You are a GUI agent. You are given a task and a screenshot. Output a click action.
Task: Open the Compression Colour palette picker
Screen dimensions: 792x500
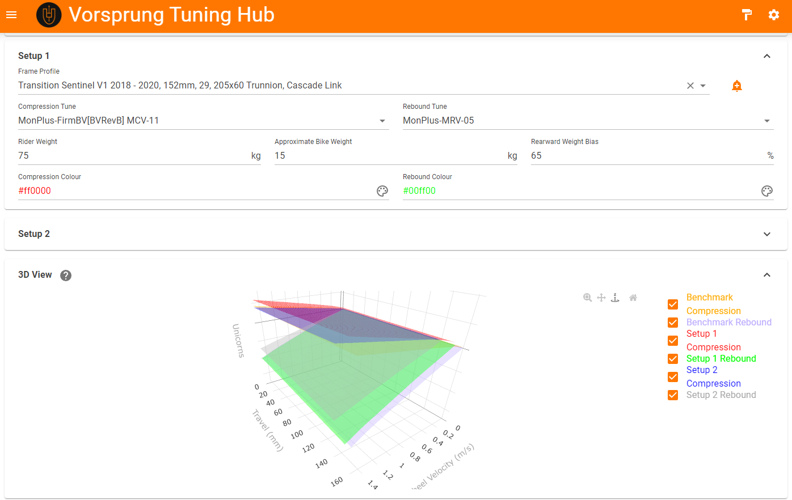pyautogui.click(x=382, y=191)
